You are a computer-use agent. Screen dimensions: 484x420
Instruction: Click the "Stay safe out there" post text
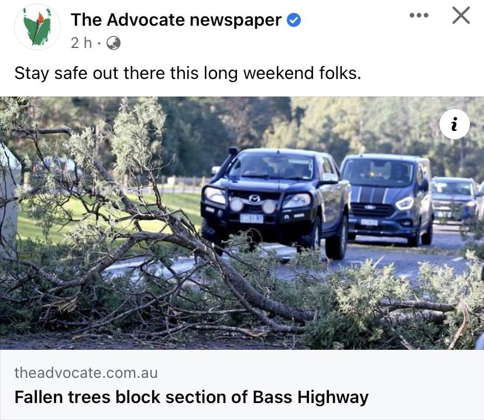188,74
